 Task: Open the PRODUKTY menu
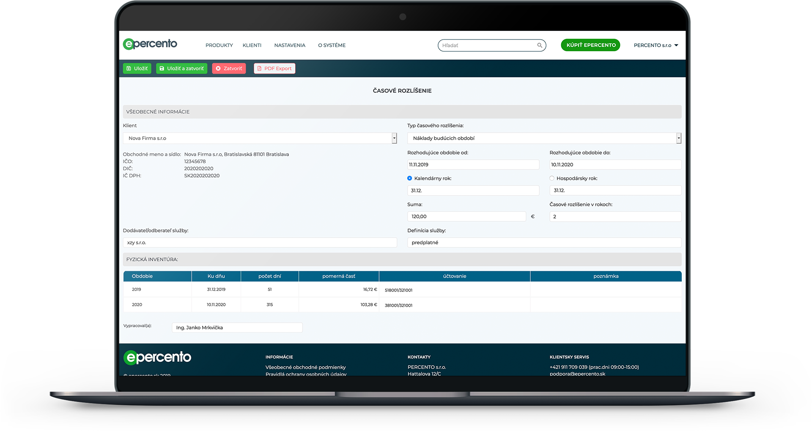[x=219, y=45]
